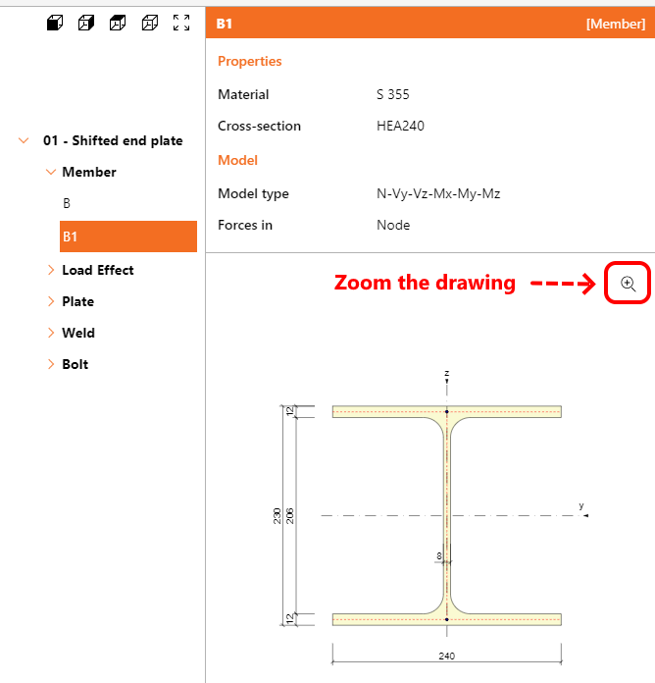Select the solid view cube icon

click(55, 23)
